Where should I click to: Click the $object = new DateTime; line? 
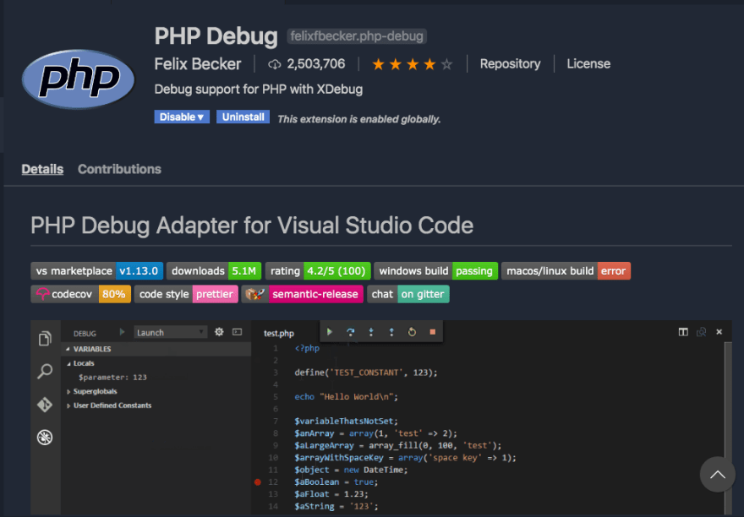coord(351,470)
